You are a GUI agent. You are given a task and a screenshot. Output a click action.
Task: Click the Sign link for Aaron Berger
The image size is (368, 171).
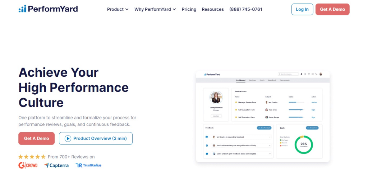pos(313,117)
